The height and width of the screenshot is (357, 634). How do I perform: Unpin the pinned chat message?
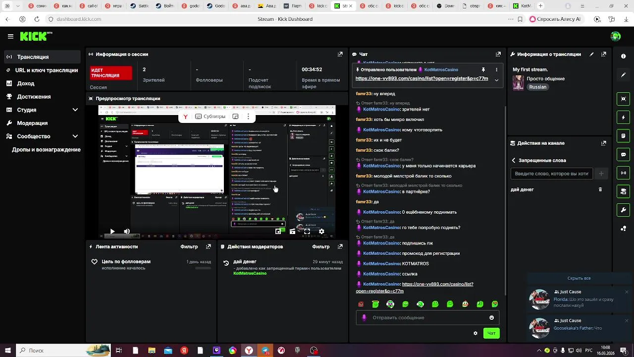(x=483, y=70)
